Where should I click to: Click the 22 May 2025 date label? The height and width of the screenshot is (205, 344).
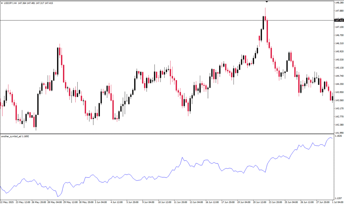tap(6, 202)
